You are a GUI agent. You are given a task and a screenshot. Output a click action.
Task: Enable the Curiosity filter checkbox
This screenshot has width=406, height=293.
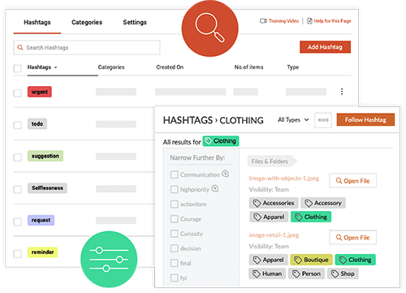click(x=175, y=234)
